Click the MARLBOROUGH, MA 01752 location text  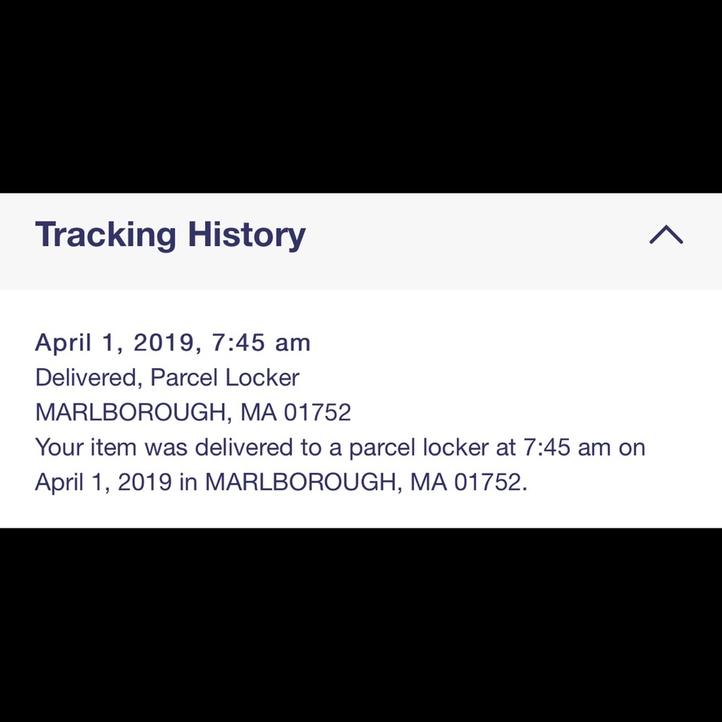[x=193, y=412]
